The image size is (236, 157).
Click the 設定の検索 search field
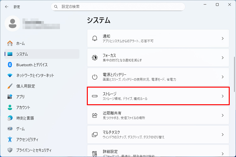[120, 7]
